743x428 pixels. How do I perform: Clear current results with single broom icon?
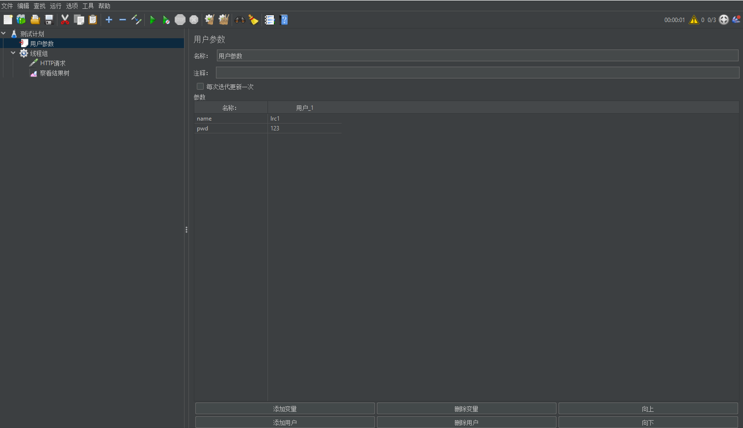210,20
